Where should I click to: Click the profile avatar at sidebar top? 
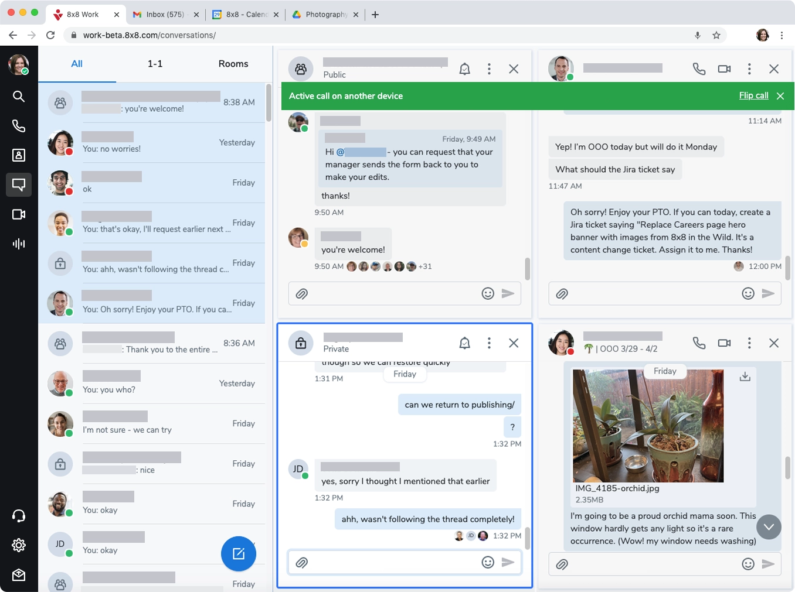point(19,64)
